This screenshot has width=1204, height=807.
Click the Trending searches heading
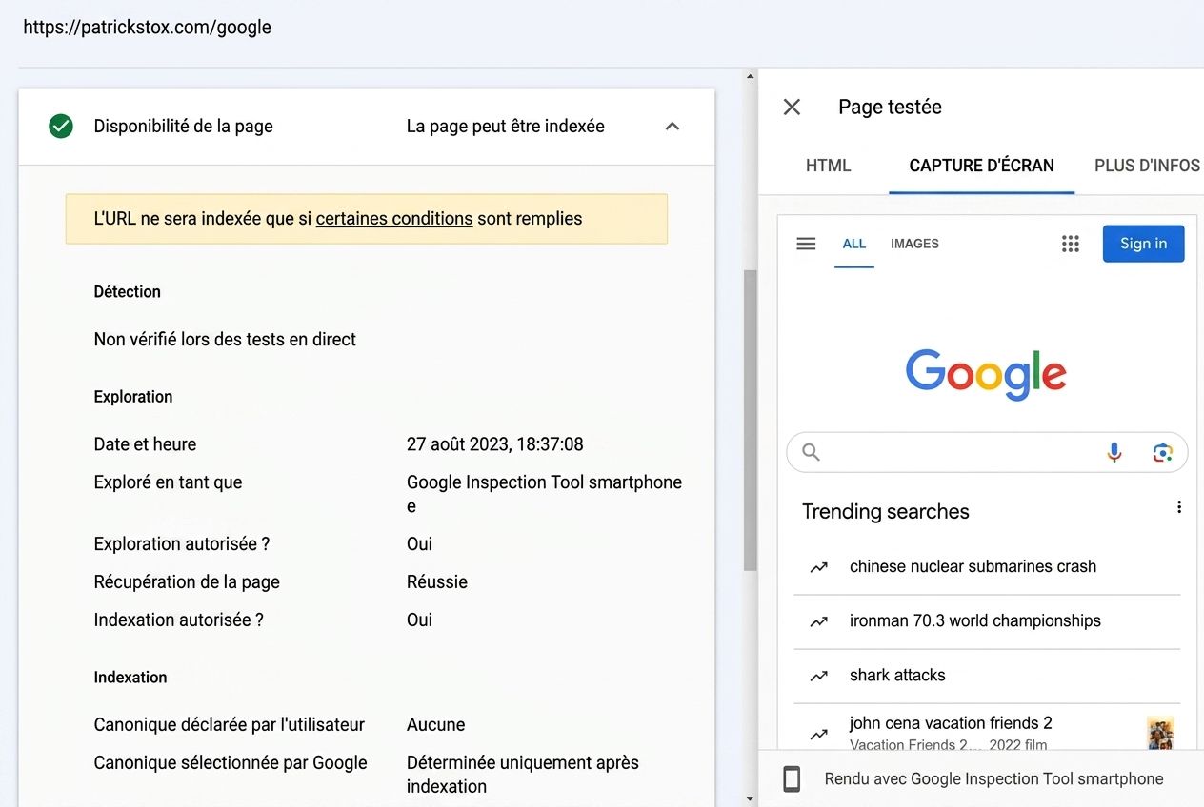click(885, 511)
